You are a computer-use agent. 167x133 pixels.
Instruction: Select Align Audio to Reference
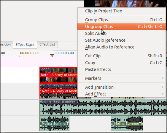pos(122,47)
